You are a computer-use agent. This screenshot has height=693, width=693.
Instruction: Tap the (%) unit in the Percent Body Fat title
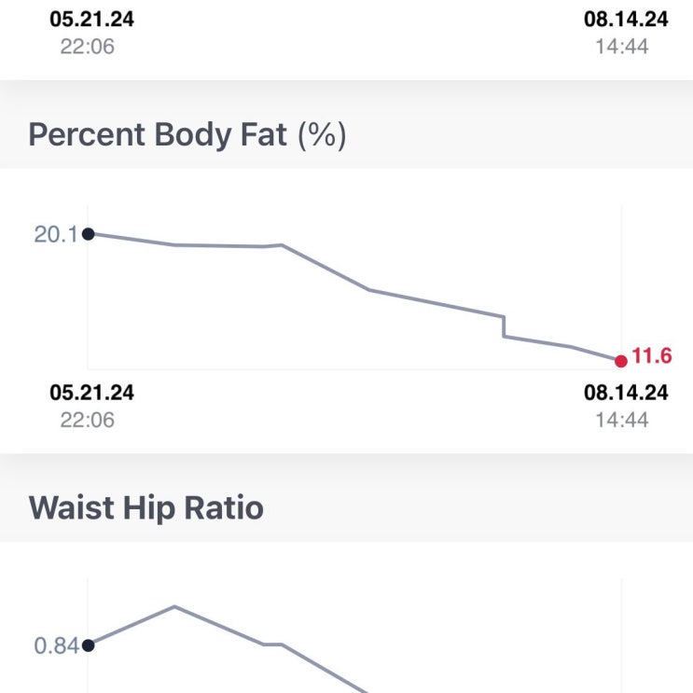click(322, 135)
